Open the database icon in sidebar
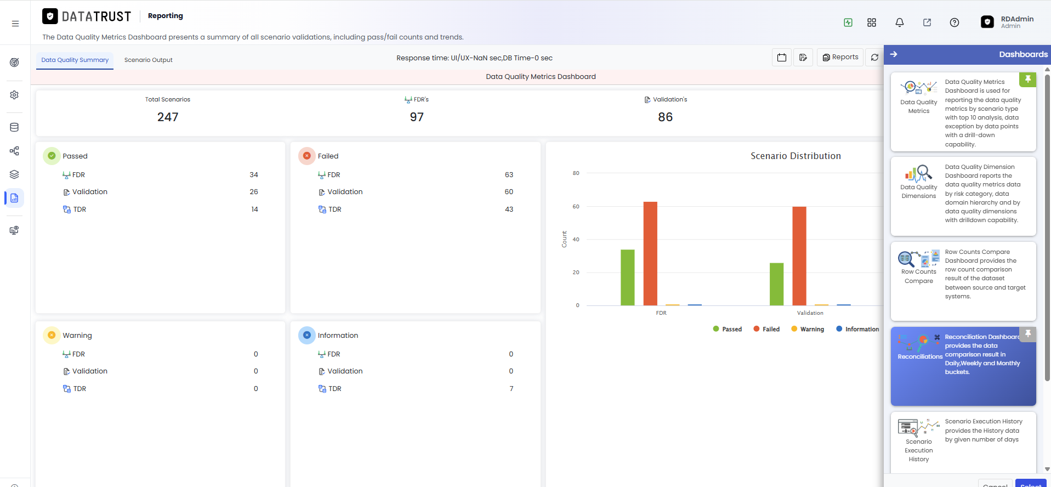Screen dimensions: 1051x487 (x=14, y=127)
